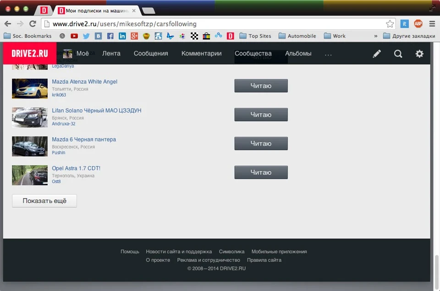Open the Моё menu item
The image size is (440, 291).
[76, 53]
